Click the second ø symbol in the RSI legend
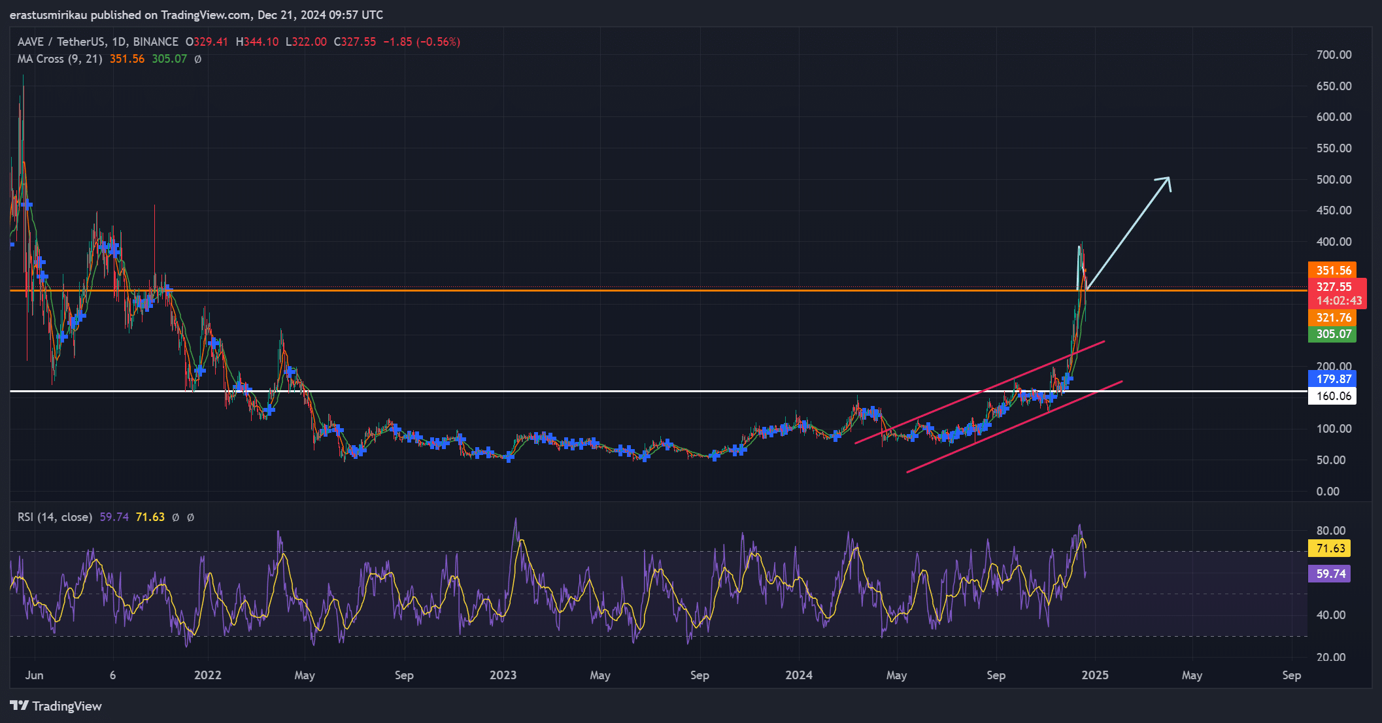This screenshot has width=1382, height=723. pyautogui.click(x=190, y=517)
